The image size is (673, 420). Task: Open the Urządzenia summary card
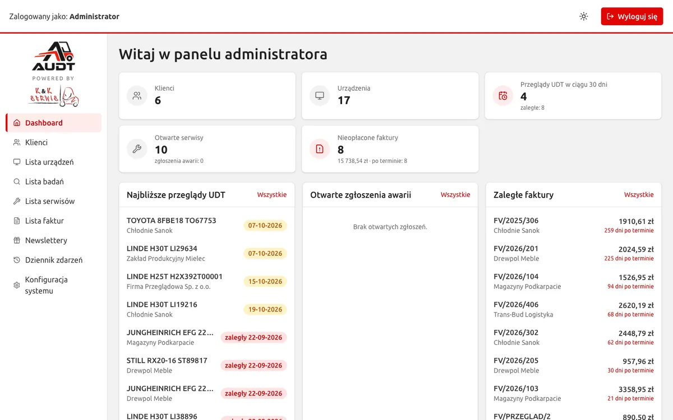coord(390,96)
